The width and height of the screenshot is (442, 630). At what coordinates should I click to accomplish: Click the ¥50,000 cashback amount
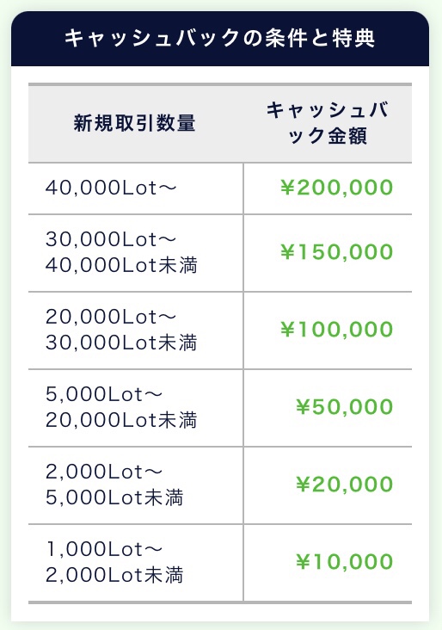(x=345, y=407)
